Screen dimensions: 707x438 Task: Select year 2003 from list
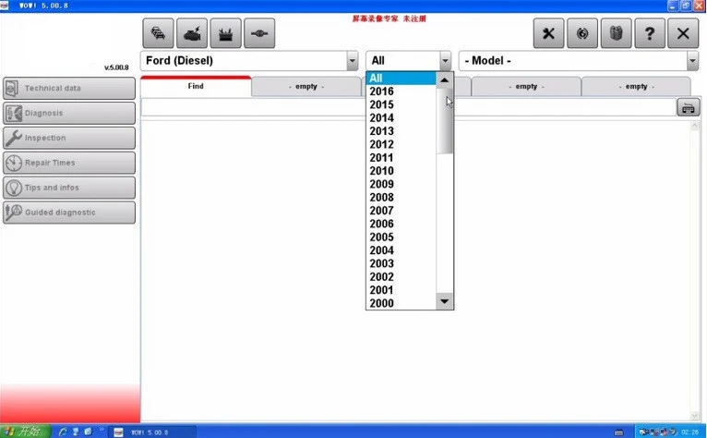coord(401,263)
